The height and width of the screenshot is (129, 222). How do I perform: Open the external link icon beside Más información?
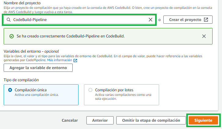75,61
